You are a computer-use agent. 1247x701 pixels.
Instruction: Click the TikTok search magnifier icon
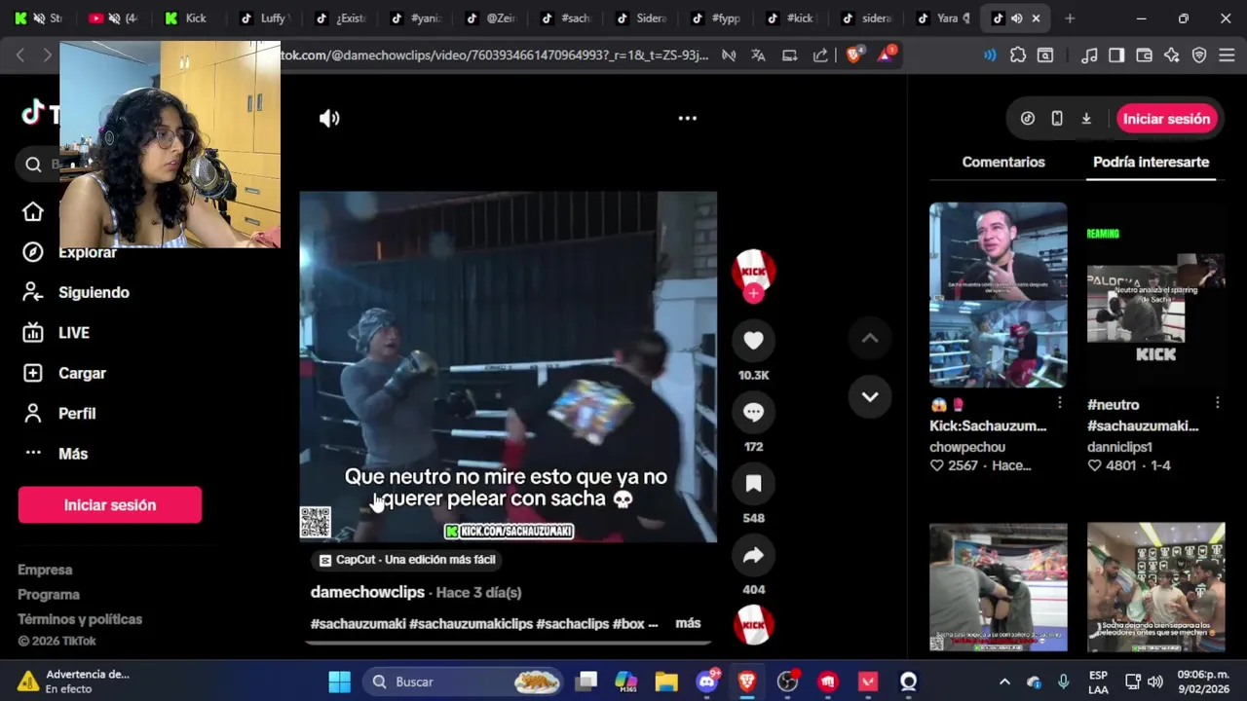click(34, 165)
